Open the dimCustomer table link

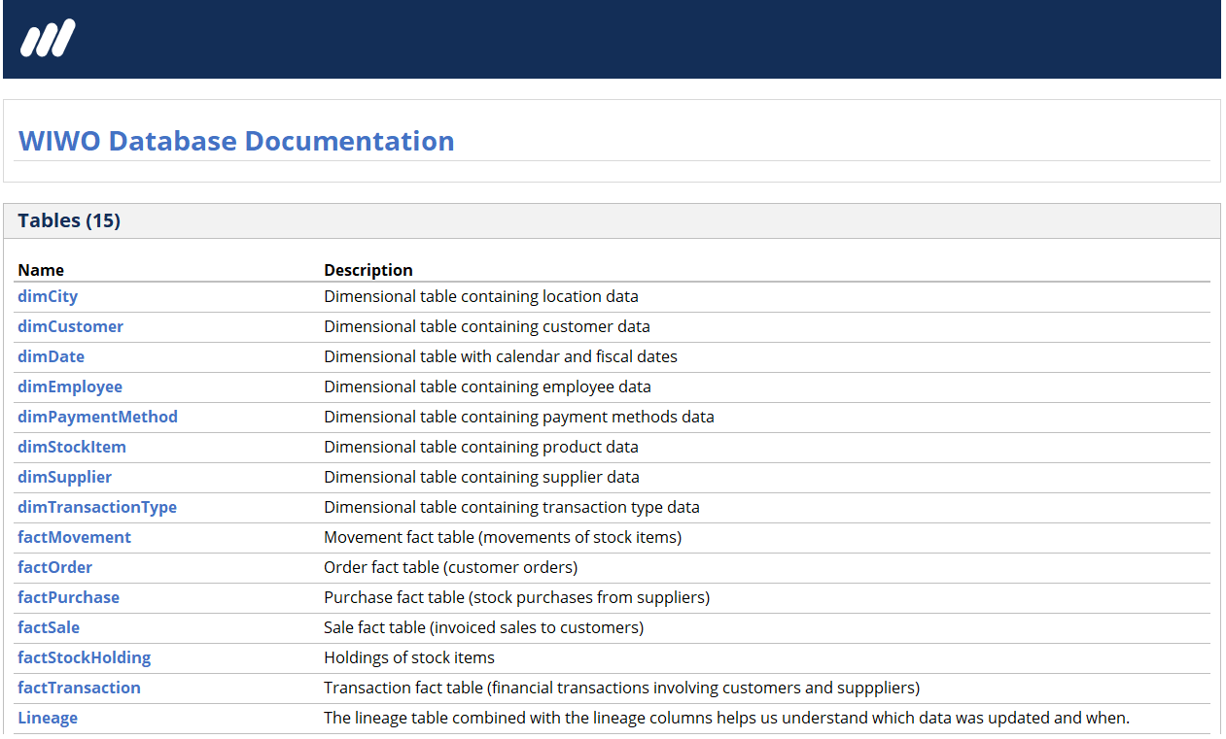click(x=70, y=326)
